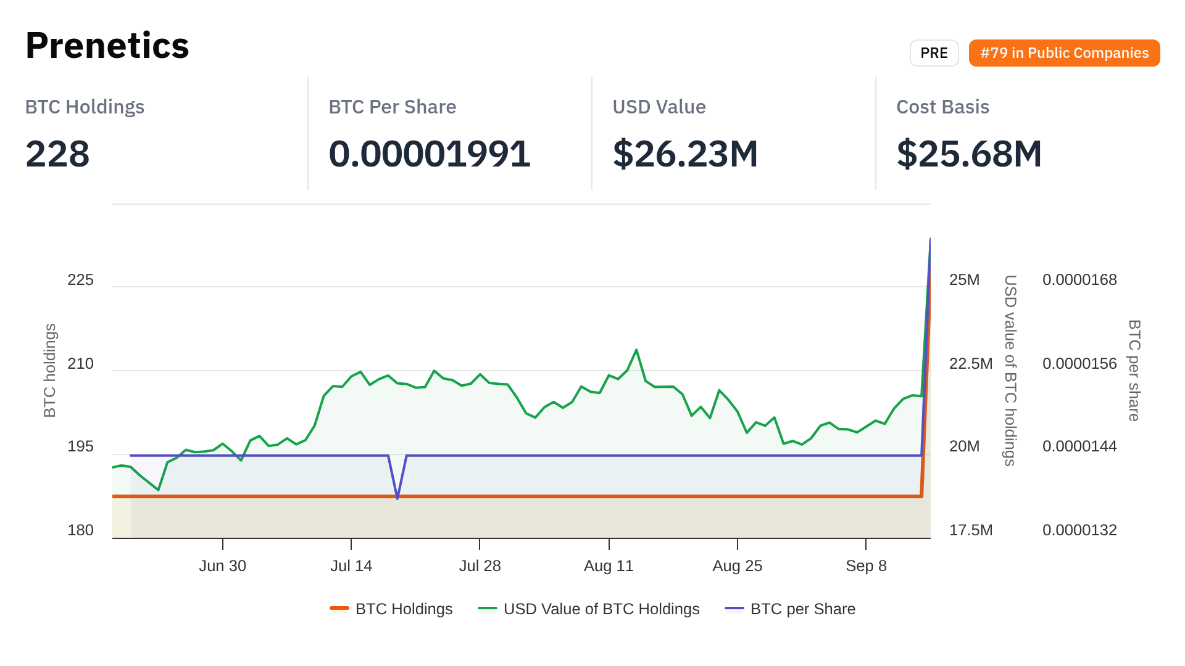Open the #79 in Public Companies badge
This screenshot has height=666, width=1185.
click(1064, 53)
